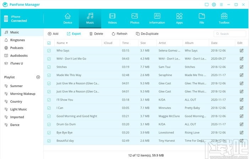This screenshot has height=159, width=249.
Task: Edit WAV - Don't Let Me Go info
Action: [x=242, y=58]
